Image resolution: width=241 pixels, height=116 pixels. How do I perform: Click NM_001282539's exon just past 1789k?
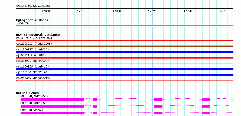(158, 99)
